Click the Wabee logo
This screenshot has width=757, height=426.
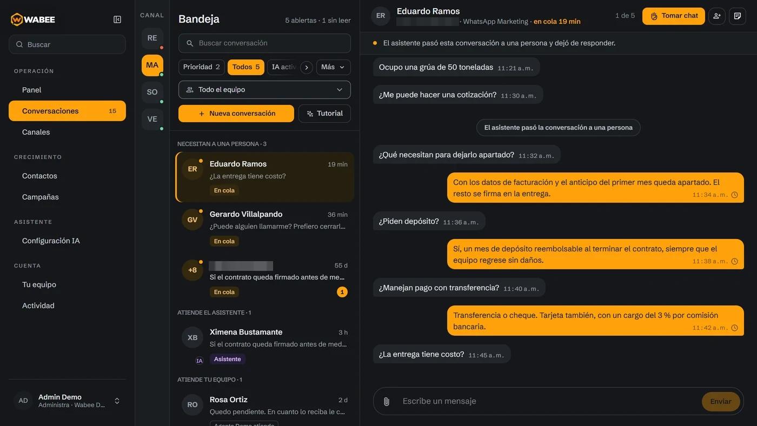click(32, 19)
